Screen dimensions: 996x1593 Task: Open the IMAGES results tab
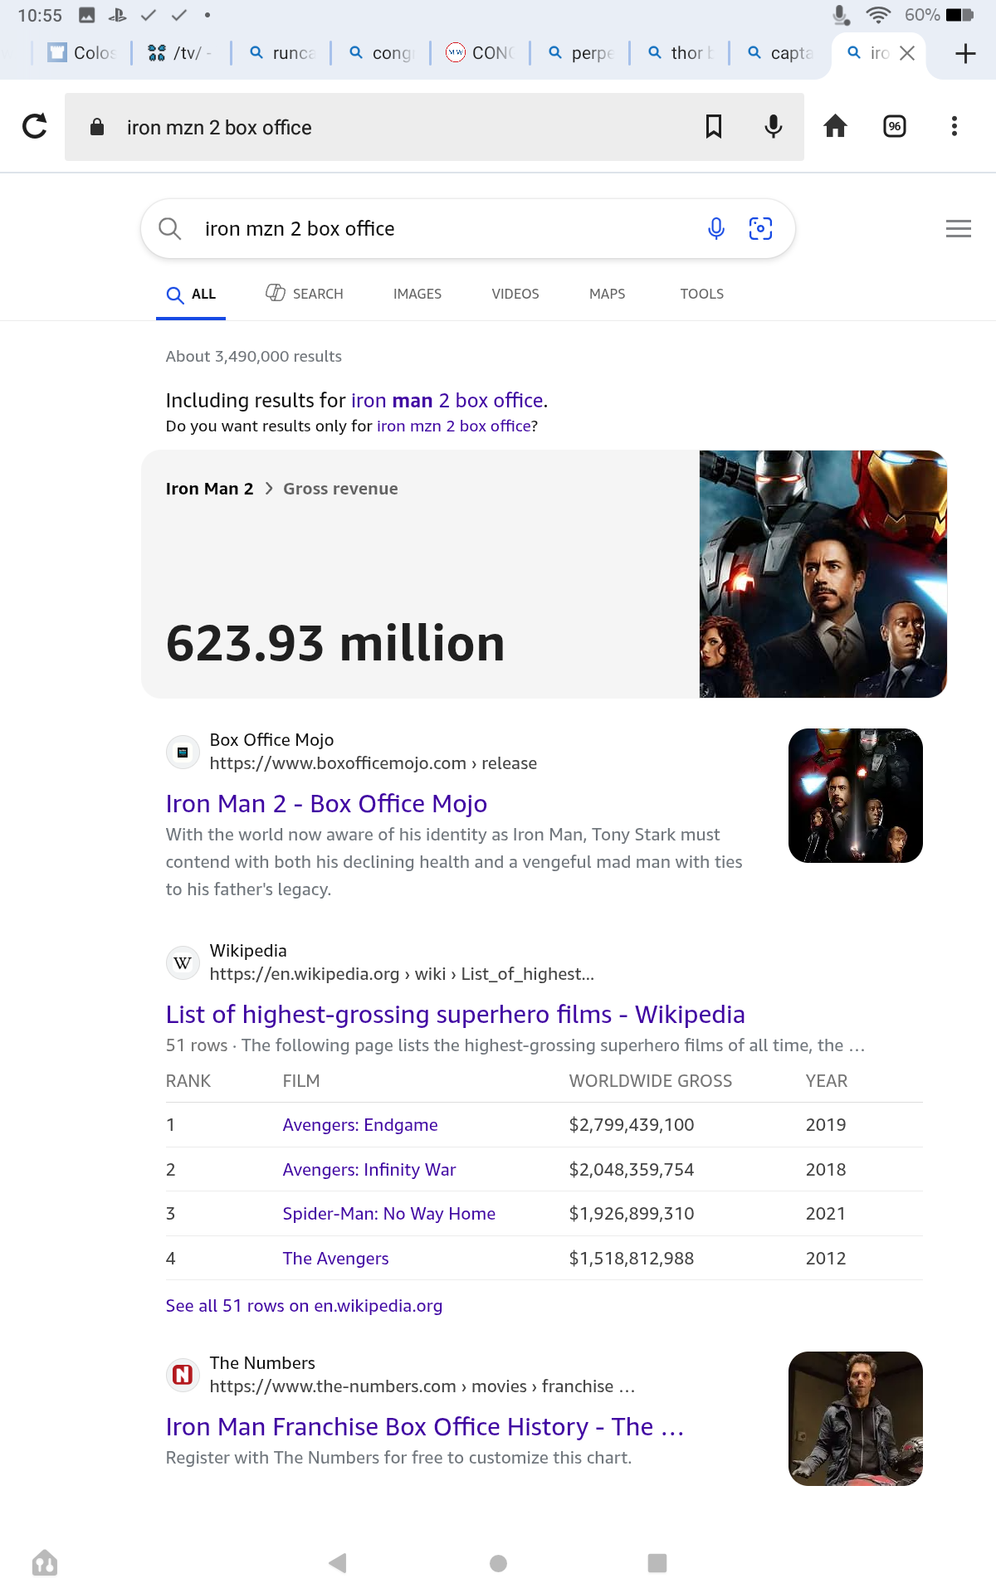tap(417, 294)
